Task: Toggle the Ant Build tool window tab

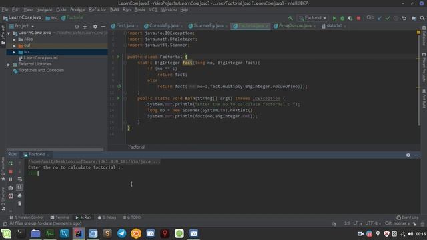Action: (x=424, y=99)
